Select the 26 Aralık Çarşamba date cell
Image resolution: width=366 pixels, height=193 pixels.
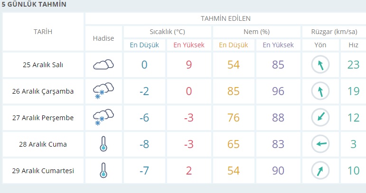coord(43,91)
